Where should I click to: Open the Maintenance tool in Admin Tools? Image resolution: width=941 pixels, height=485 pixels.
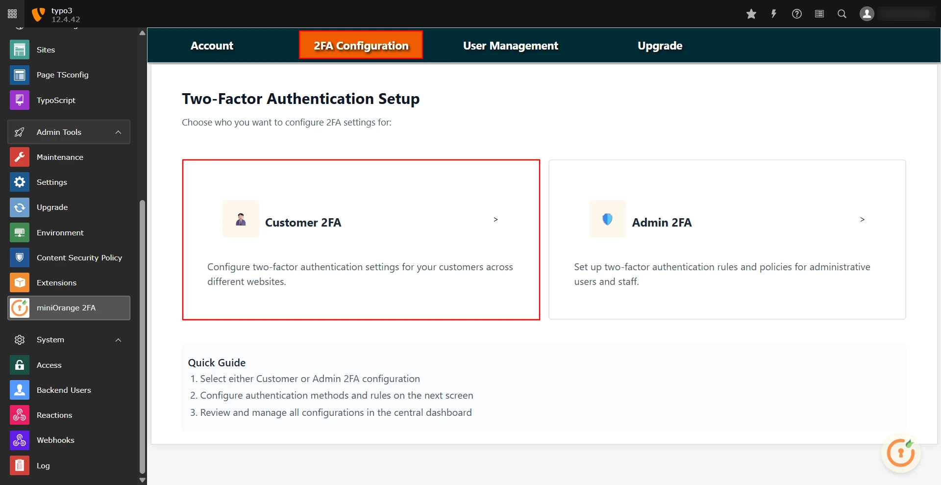point(59,157)
